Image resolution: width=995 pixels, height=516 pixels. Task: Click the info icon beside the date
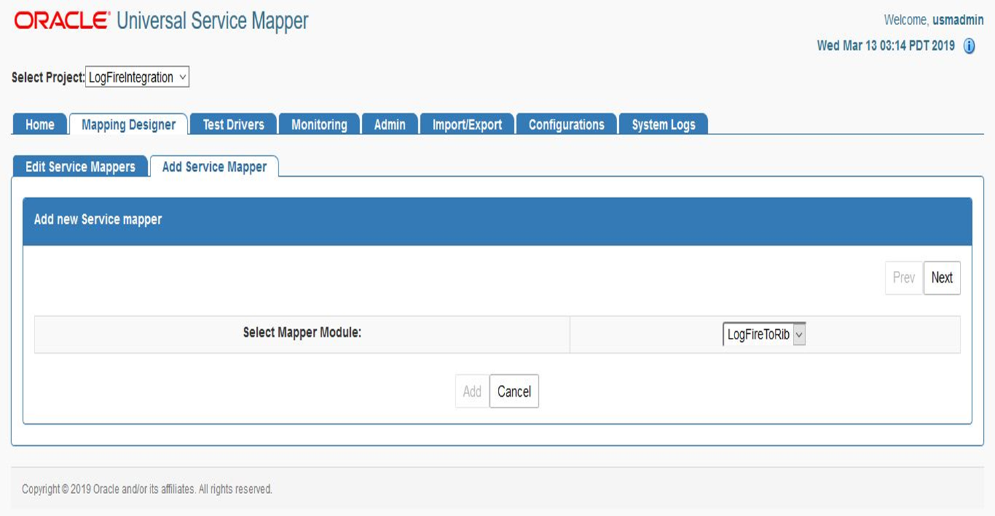coord(968,46)
